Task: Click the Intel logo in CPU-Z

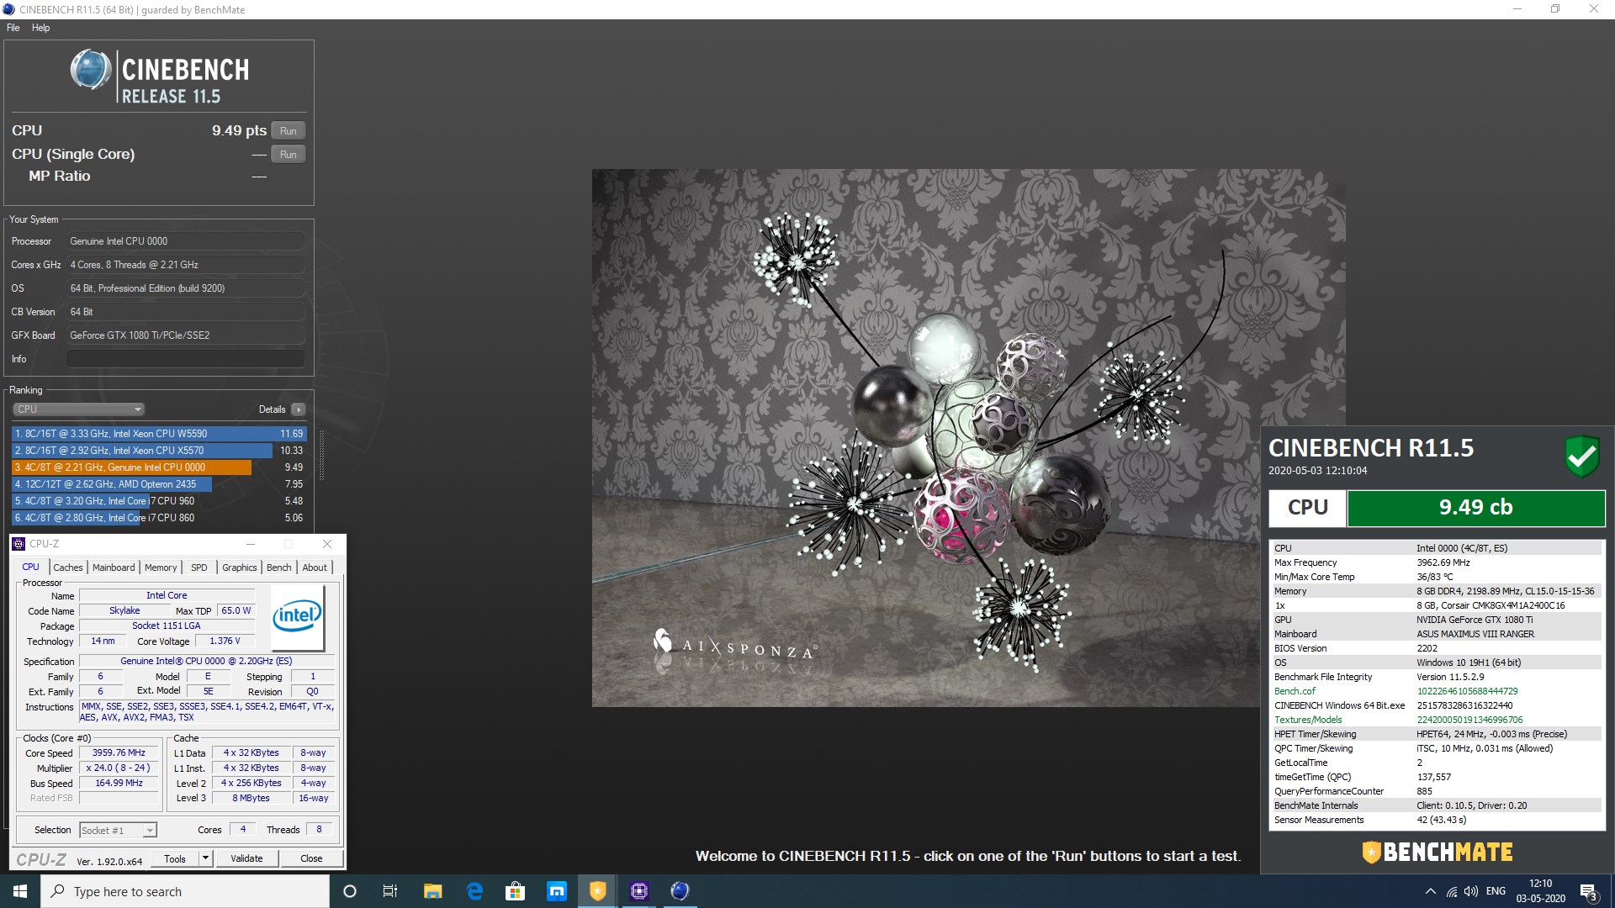Action: [x=298, y=619]
